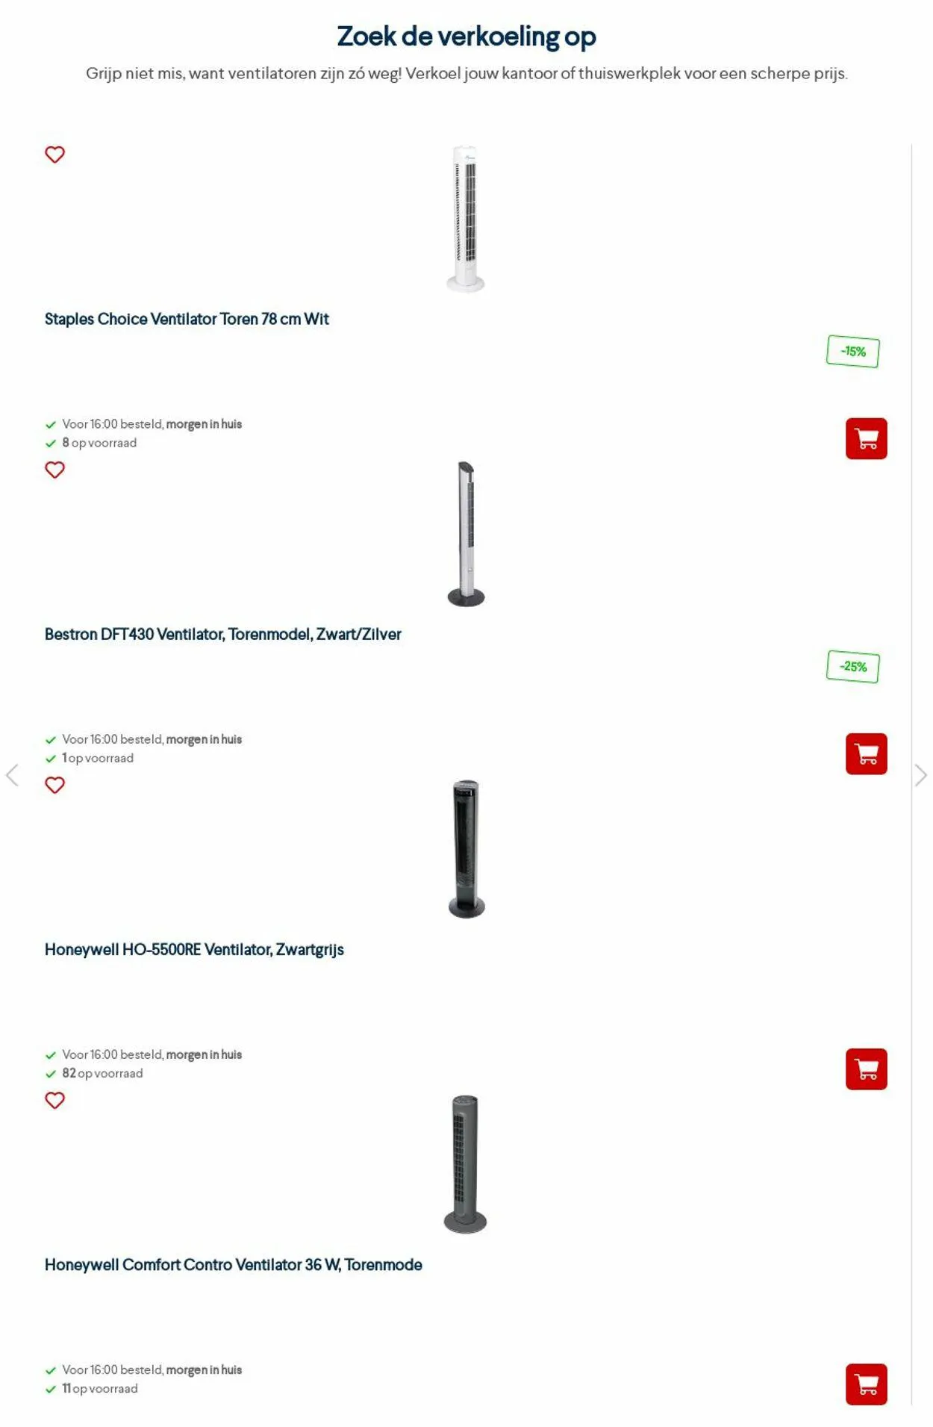Toggle wishlist heart for Honeywell HO-5500RE Ventilator
This screenshot has height=1427, width=933.
coord(54,785)
